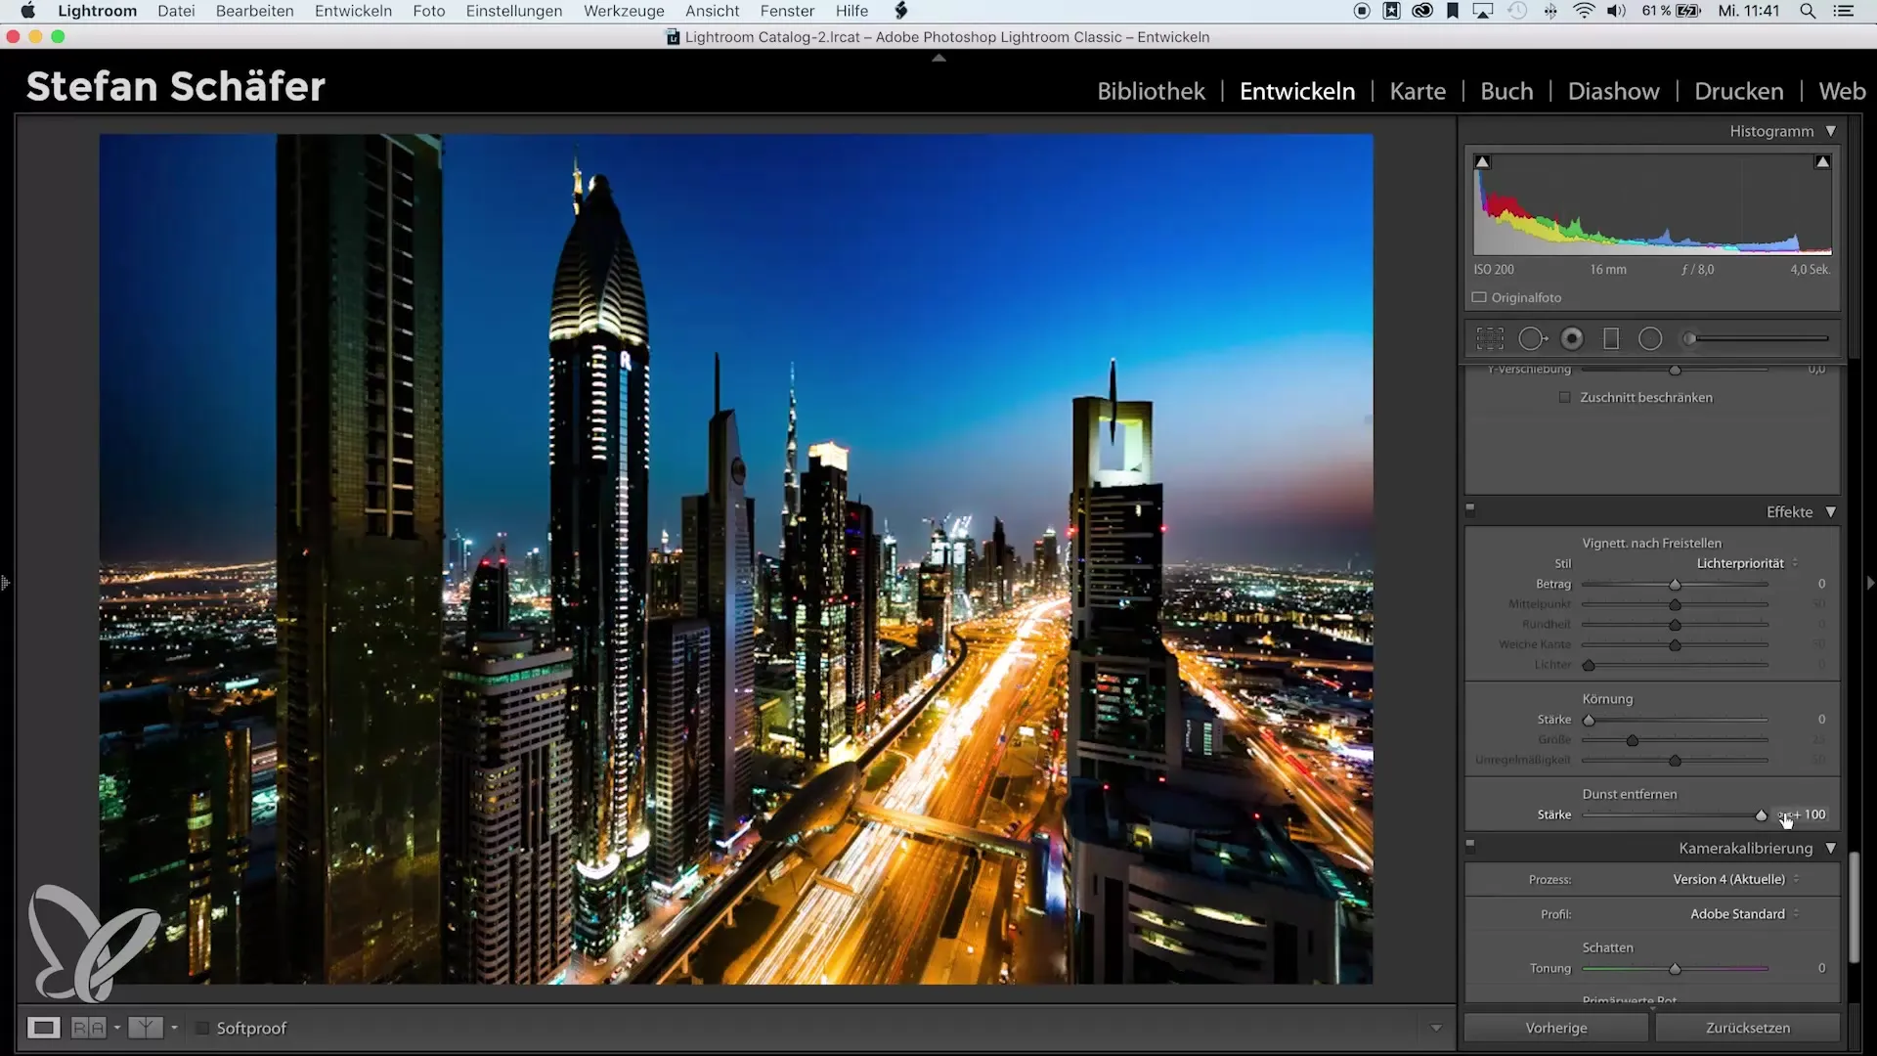This screenshot has width=1877, height=1056.
Task: Open the Diashow module
Action: click(x=1613, y=92)
